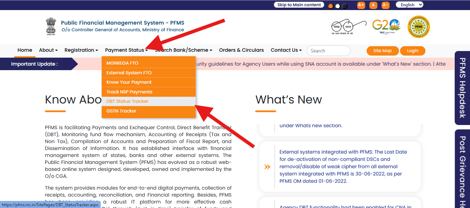Viewport: 470px width, 208px height.
Task: Click the What's New heading
Action: pos(289,100)
